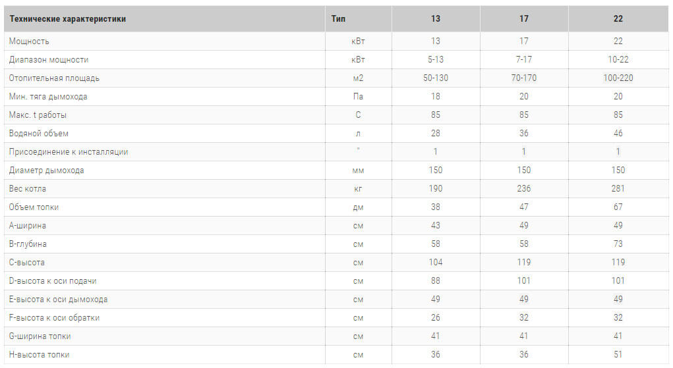Click the 'Па' unit cell

[358, 97]
